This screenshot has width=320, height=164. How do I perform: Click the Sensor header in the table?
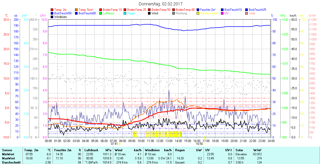pyautogui.click(x=7, y=150)
